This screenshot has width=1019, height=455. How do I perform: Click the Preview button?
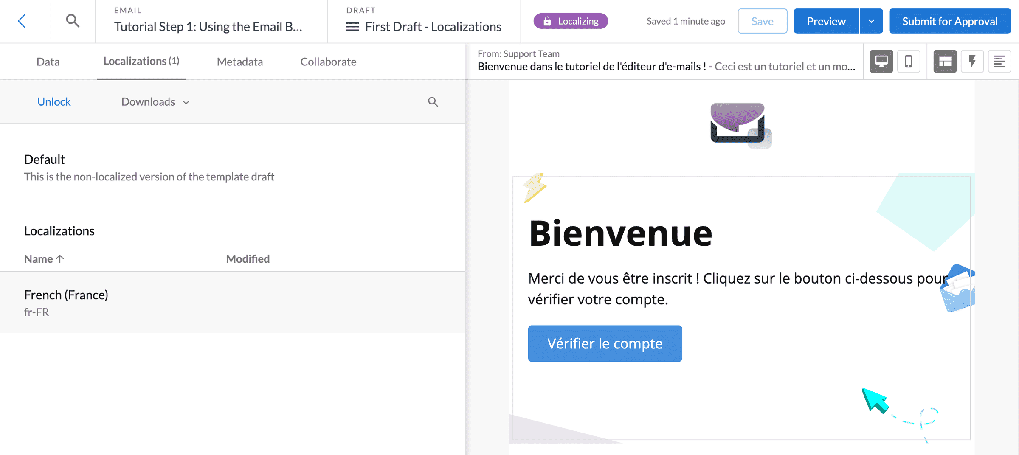click(x=826, y=21)
